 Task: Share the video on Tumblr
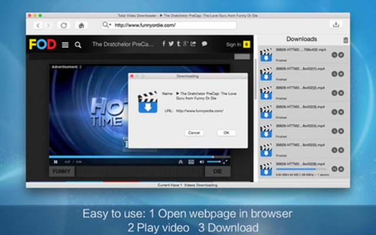pos(179,43)
